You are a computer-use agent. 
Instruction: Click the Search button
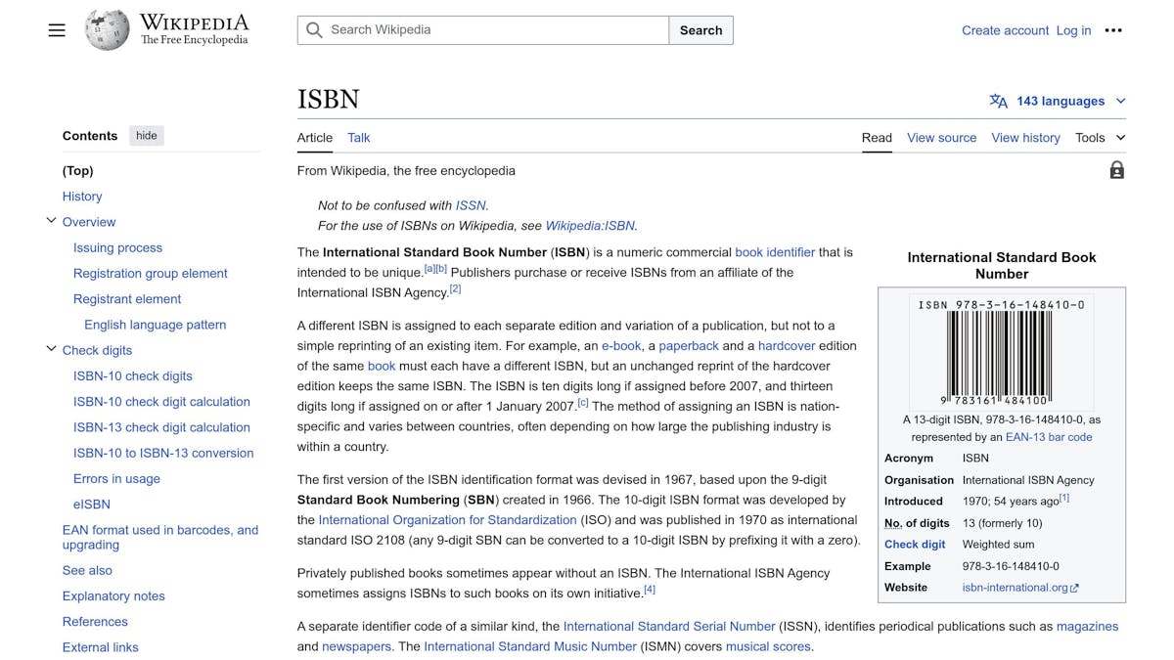pos(700,29)
